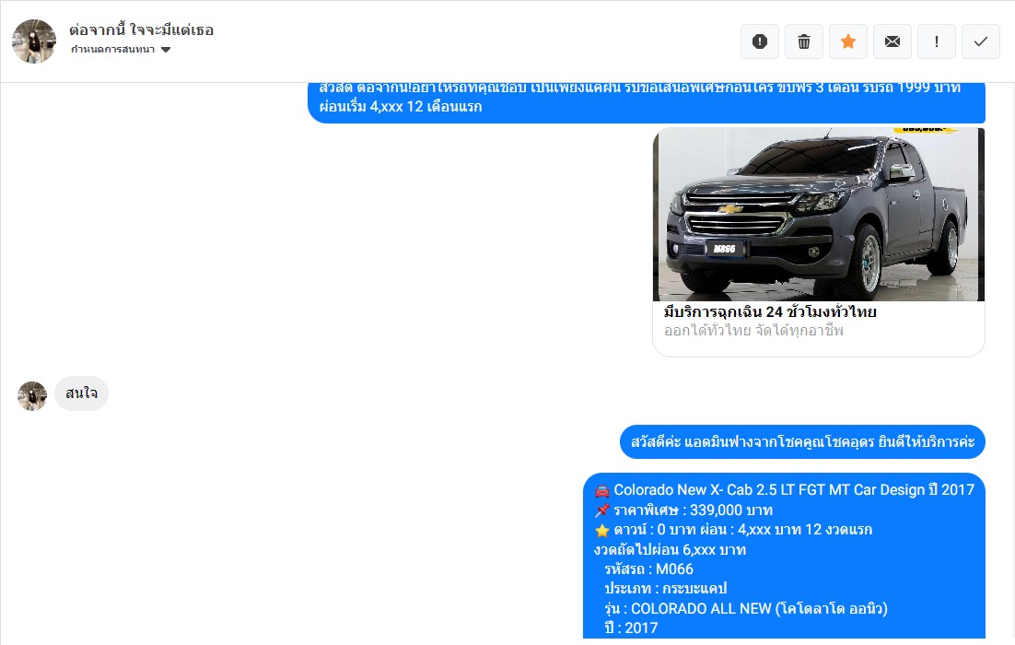Click price line ราคาพิเศษ : 339,000 บาท

pos(683,510)
